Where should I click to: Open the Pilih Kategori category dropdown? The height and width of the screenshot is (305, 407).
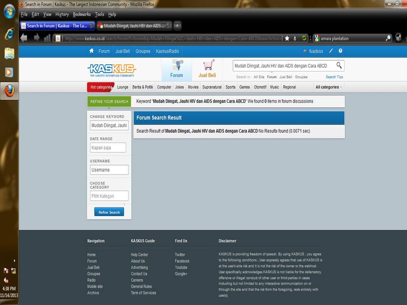tap(109, 196)
